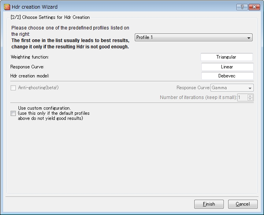Enable the Anti-ghosting(beta!) checkbox
This screenshot has width=264, height=215.
point(13,88)
